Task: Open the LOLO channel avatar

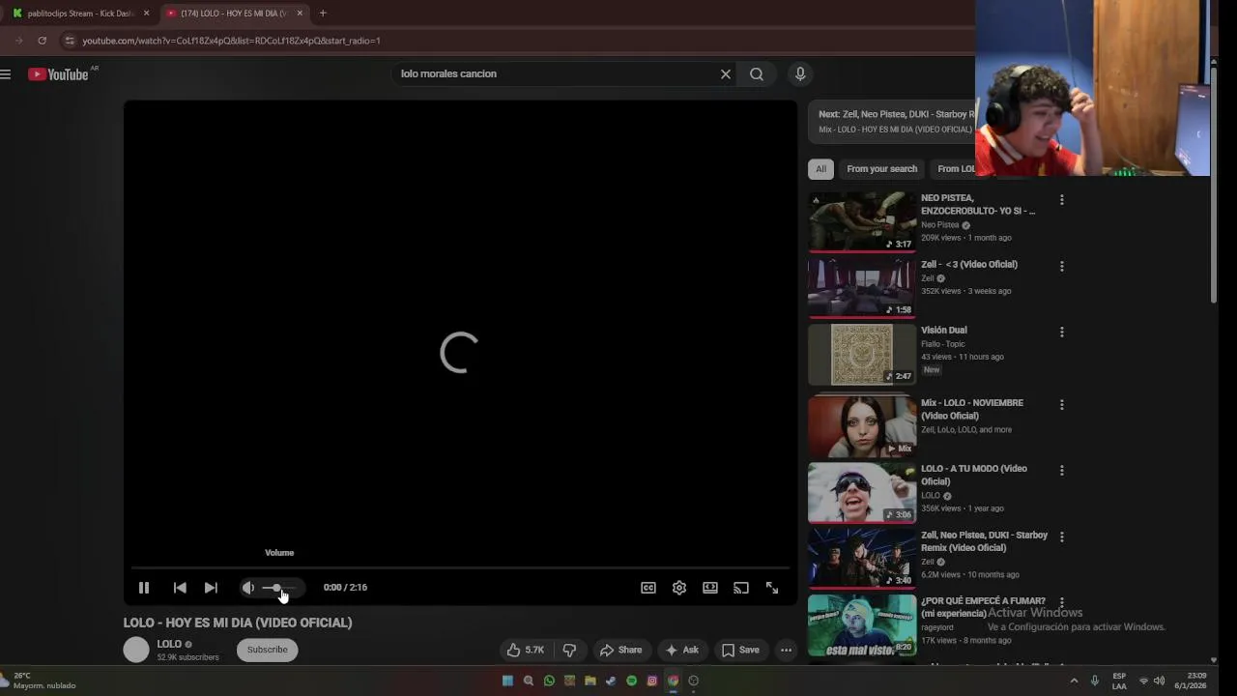Action: [x=136, y=650]
